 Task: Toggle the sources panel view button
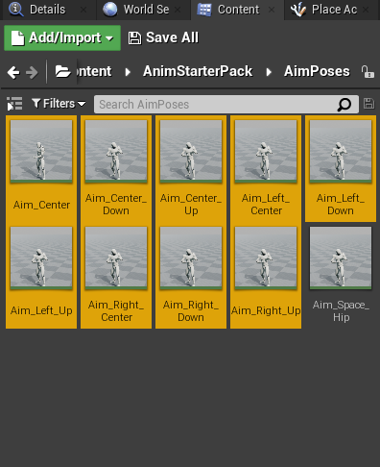14,104
